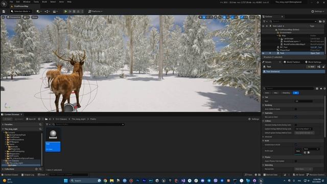
Task: Open the Tools menu
Action: click(x=36, y=2)
